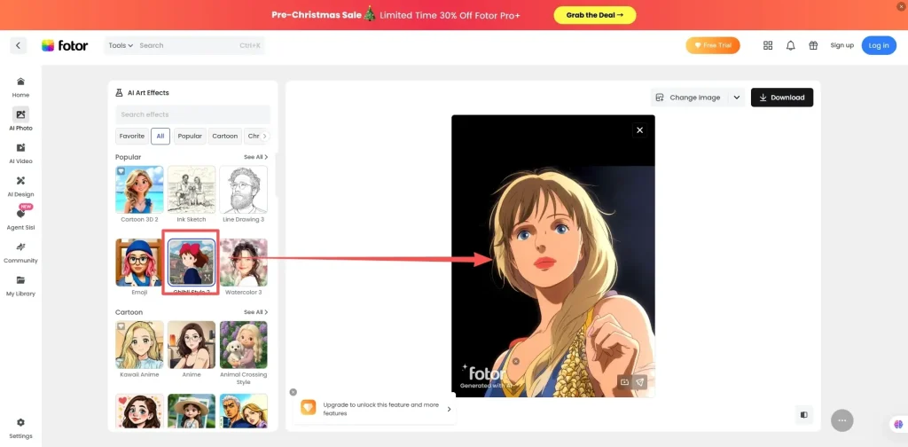
Task: Close the Pre-Christmas Sale banner
Action: click(x=901, y=5)
